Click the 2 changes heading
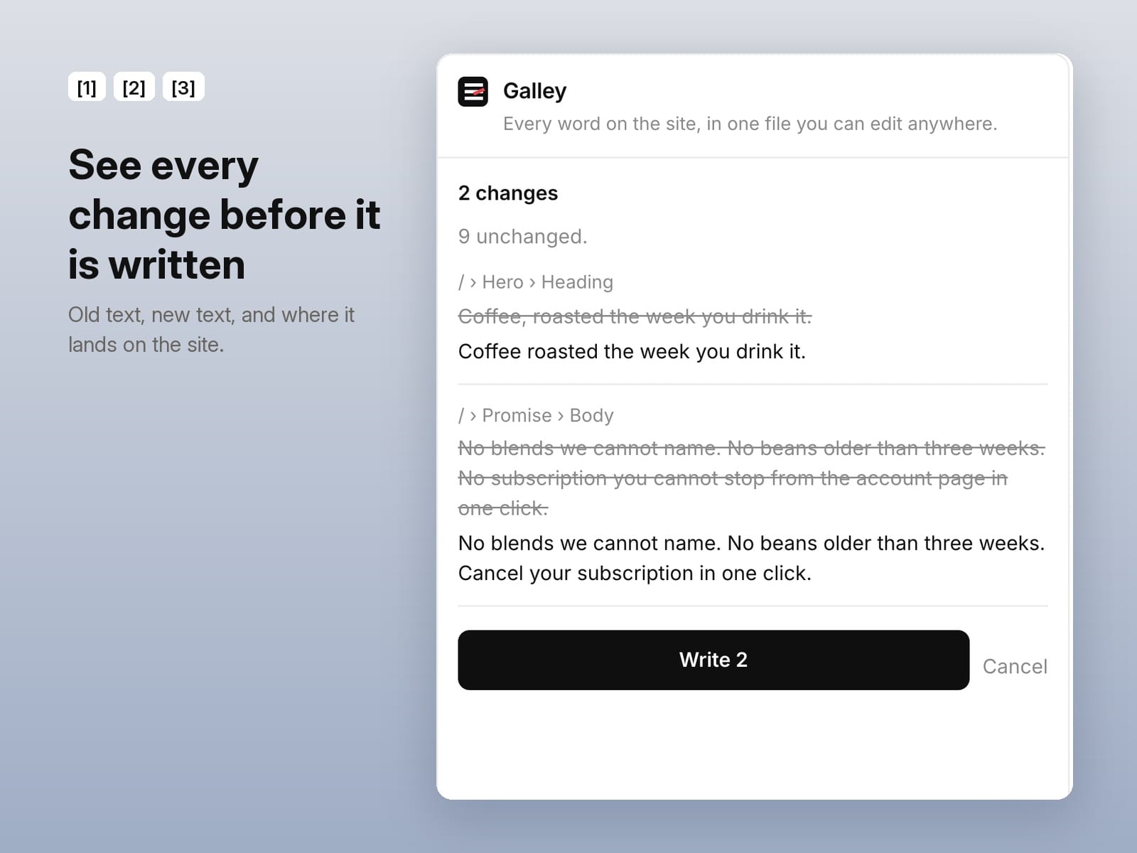1137x853 pixels. [x=508, y=193]
